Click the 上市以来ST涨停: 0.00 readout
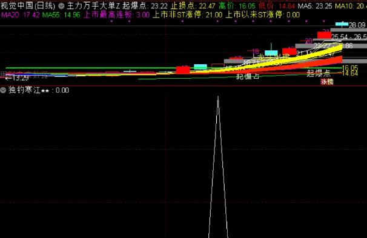This screenshot has height=238, width=367. [x=262, y=15]
